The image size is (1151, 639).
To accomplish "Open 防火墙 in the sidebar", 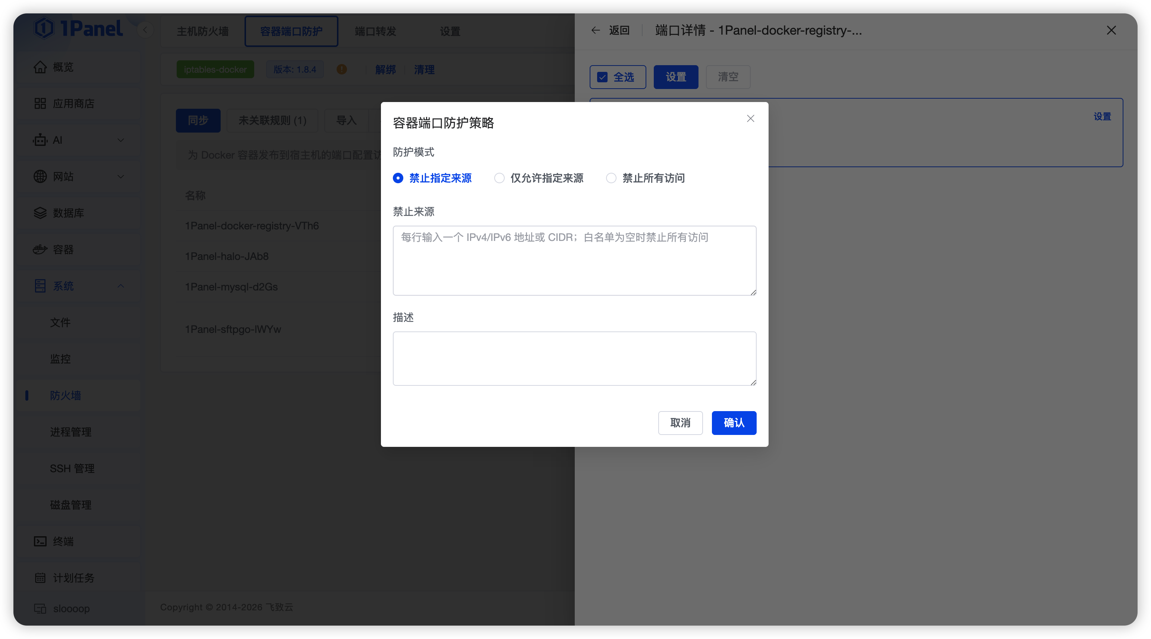I will click(x=79, y=395).
